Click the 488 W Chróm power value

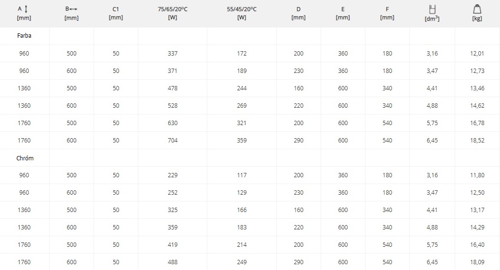(173, 262)
